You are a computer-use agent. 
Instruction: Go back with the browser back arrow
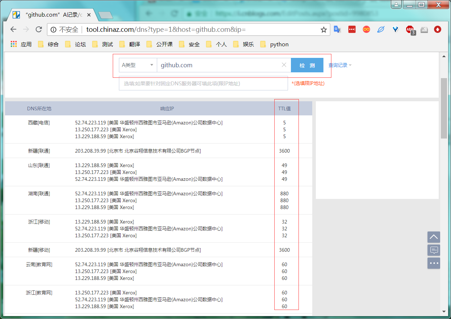coord(13,30)
